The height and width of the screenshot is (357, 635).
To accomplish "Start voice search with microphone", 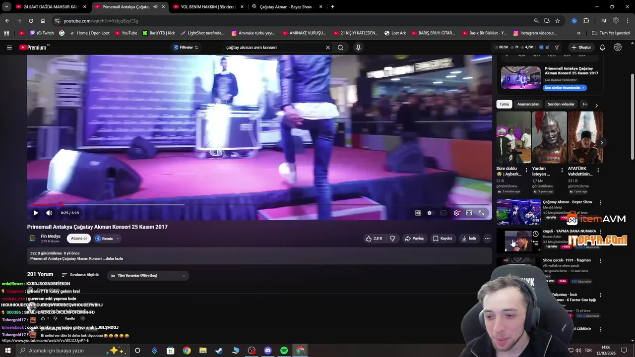I will coord(358,48).
